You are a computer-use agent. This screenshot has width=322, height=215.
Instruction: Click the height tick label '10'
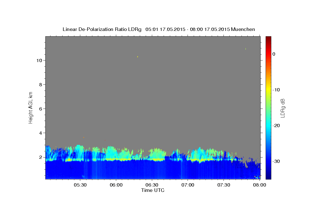pos(39,60)
